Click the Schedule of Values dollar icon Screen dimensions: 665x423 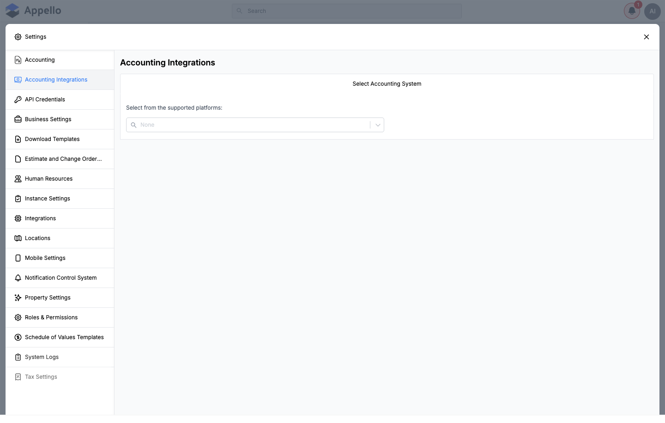click(18, 337)
